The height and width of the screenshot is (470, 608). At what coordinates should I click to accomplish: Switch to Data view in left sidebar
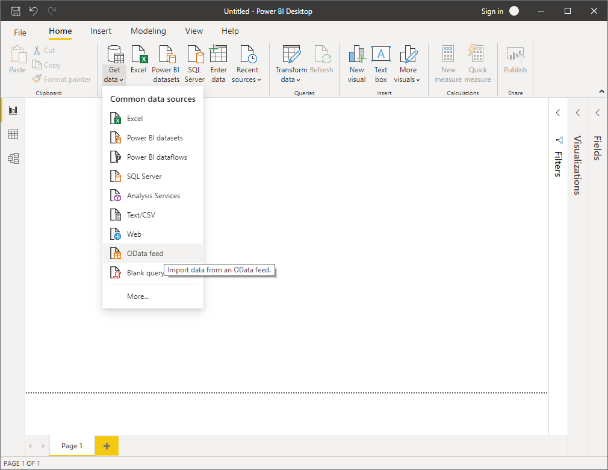(13, 134)
